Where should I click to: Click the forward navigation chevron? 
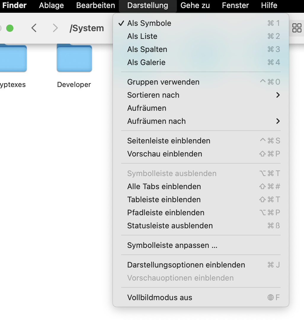tap(55, 28)
